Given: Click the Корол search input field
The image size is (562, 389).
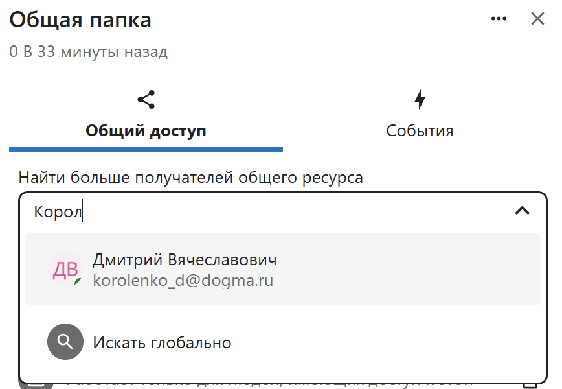Looking at the screenshot, I should [259, 211].
